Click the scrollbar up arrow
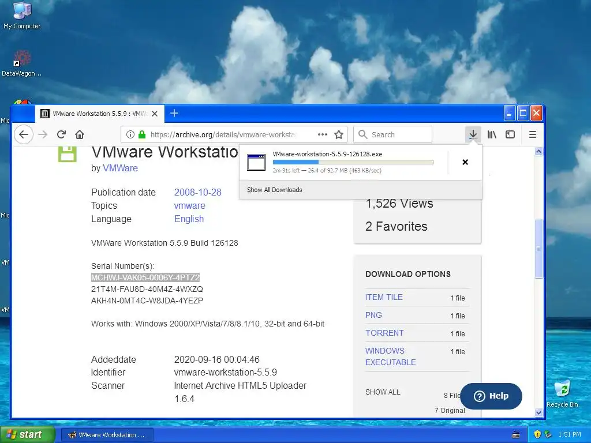The image size is (591, 443). [539, 152]
